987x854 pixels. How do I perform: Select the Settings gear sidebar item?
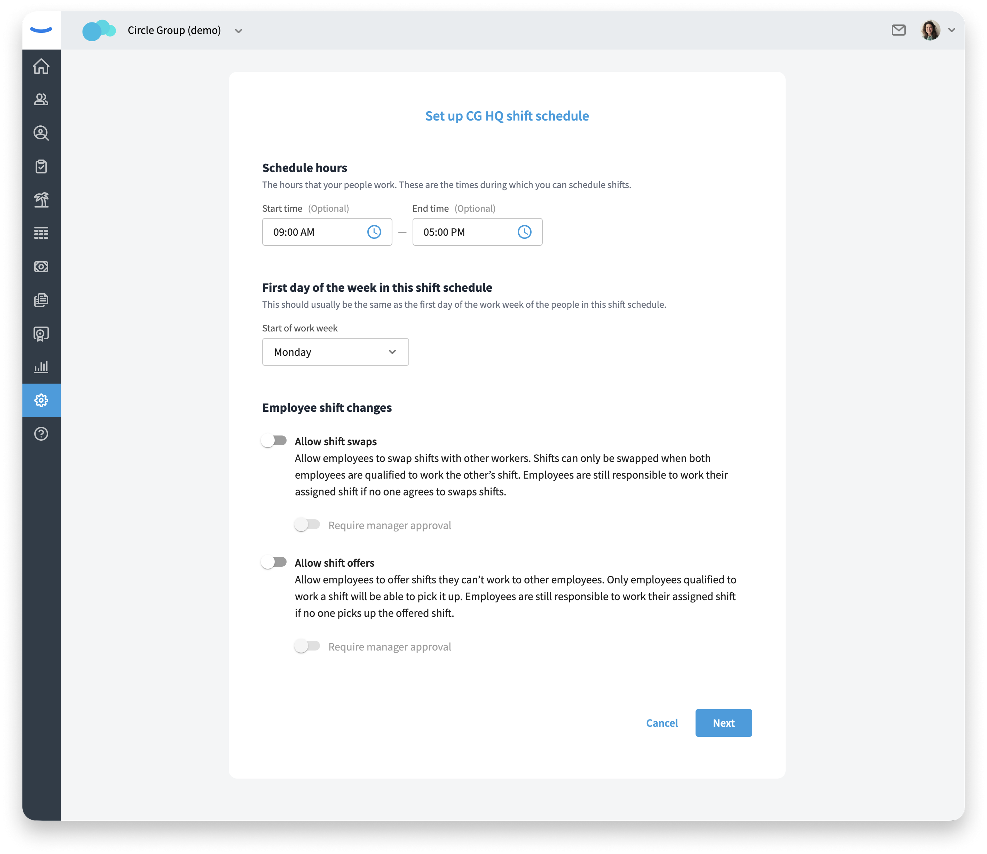pyautogui.click(x=41, y=400)
